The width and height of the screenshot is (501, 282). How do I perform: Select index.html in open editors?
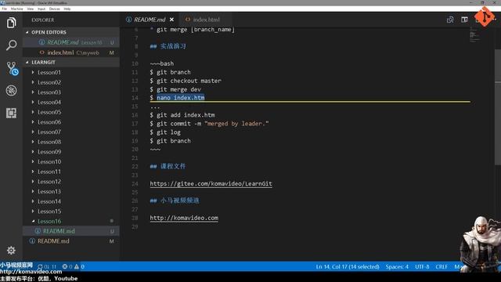(71, 52)
